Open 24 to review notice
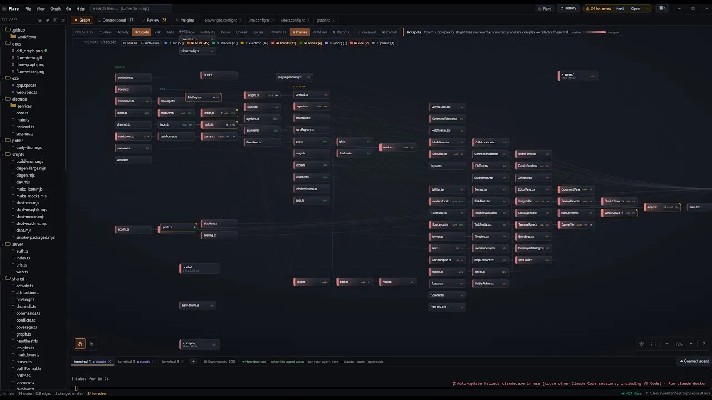Image resolution: width=712 pixels, height=400 pixels. (598, 8)
